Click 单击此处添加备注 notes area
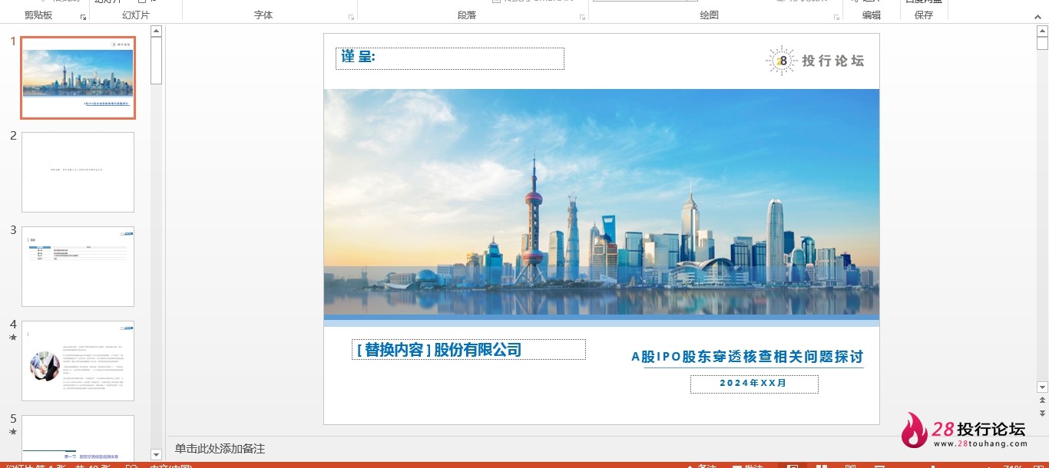Image resolution: width=1049 pixels, height=468 pixels. tap(220, 449)
